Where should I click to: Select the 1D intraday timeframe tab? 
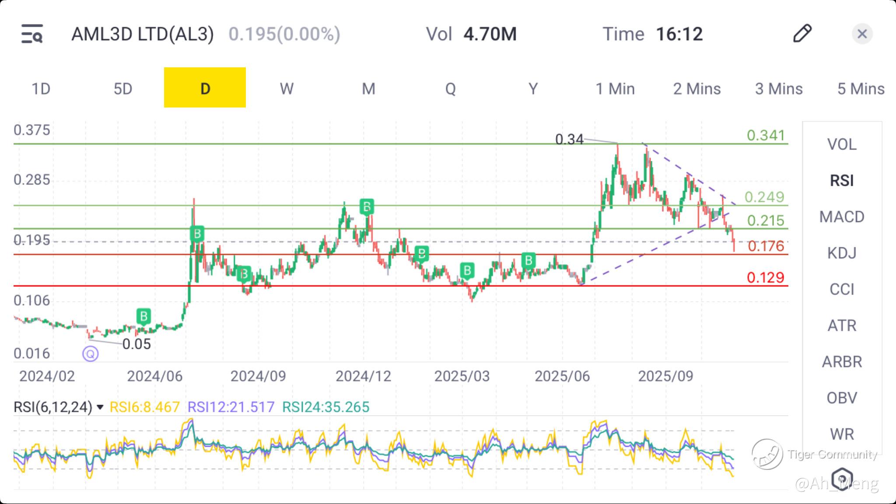(x=41, y=89)
